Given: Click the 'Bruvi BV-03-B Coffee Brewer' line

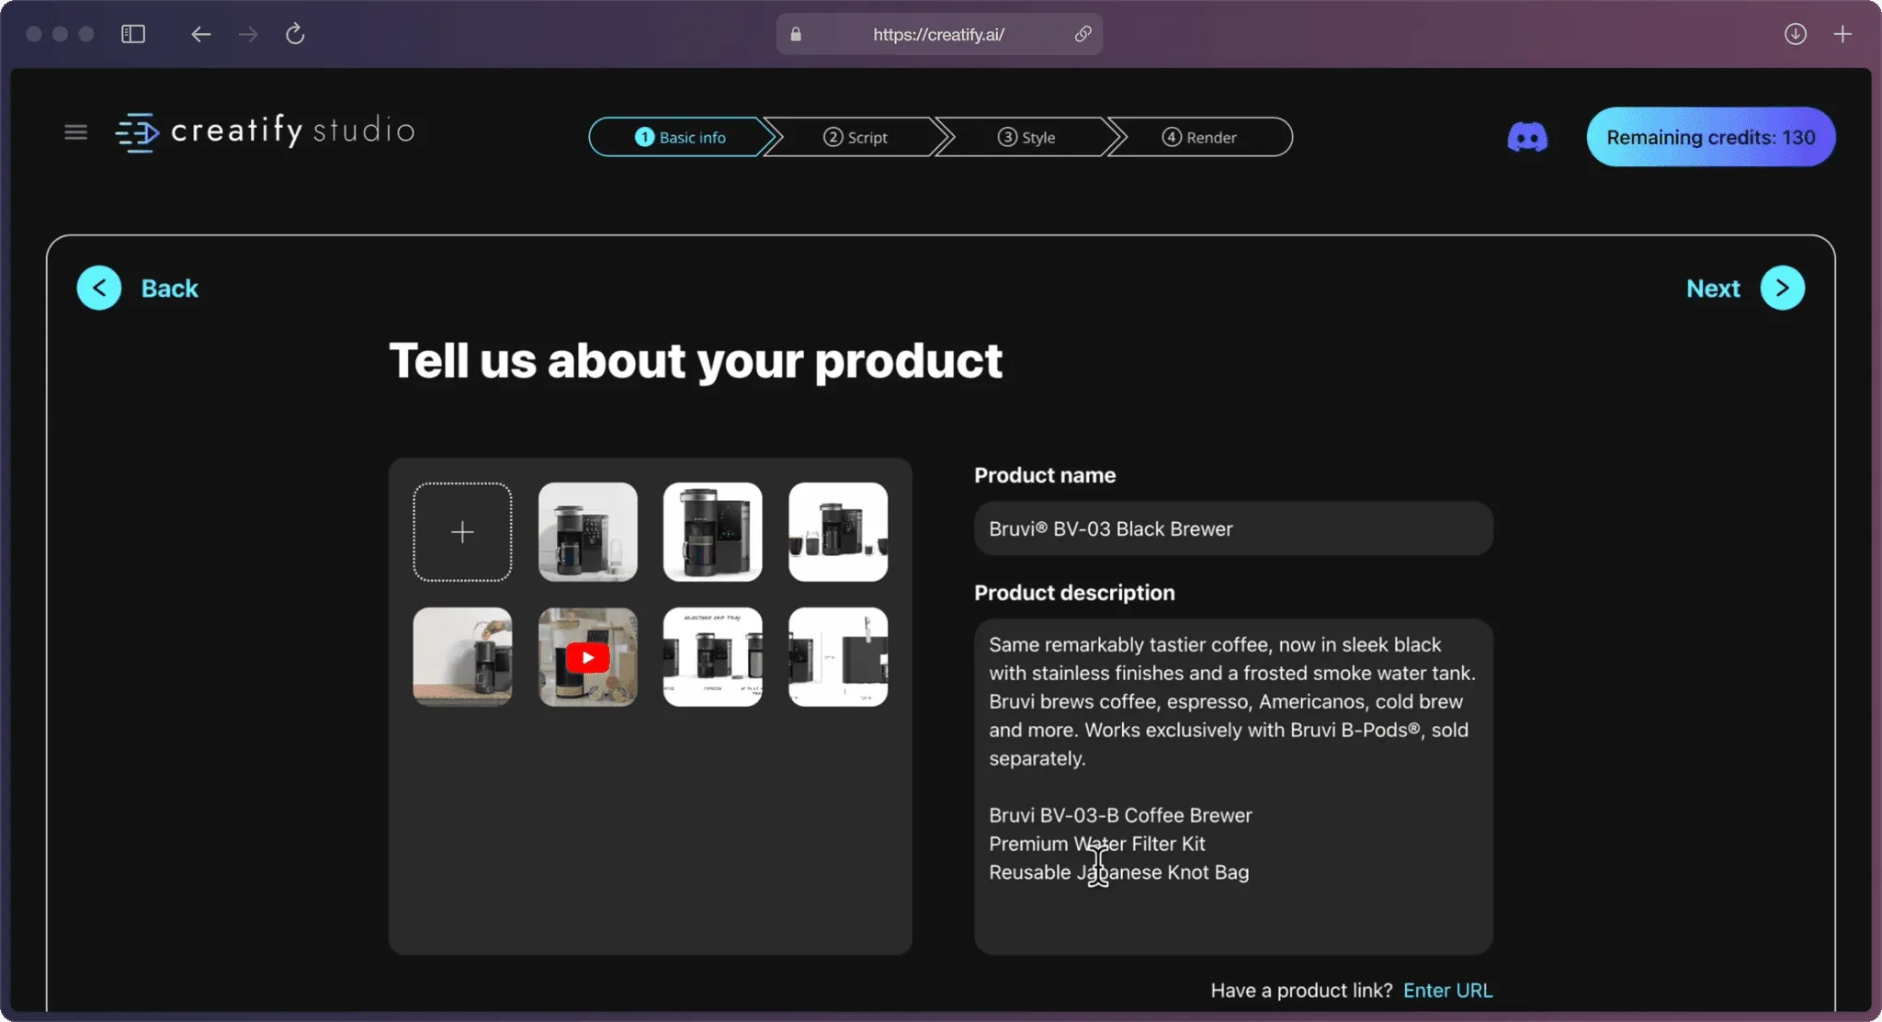Looking at the screenshot, I should [x=1120, y=815].
